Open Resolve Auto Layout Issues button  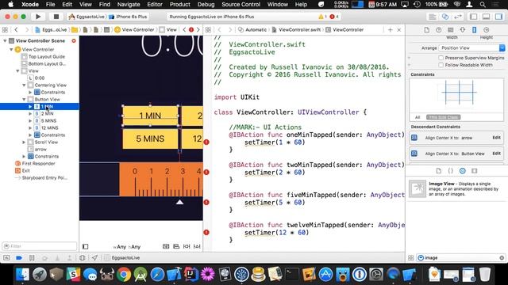click(197, 246)
